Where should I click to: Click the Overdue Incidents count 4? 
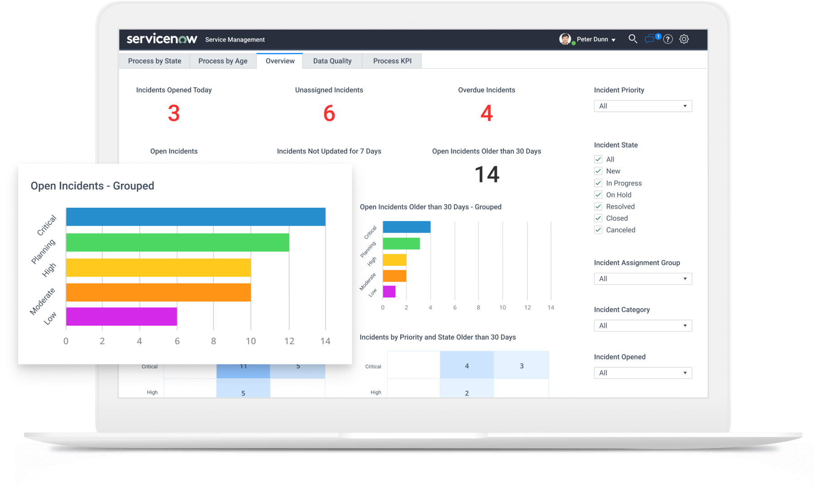pyautogui.click(x=486, y=113)
